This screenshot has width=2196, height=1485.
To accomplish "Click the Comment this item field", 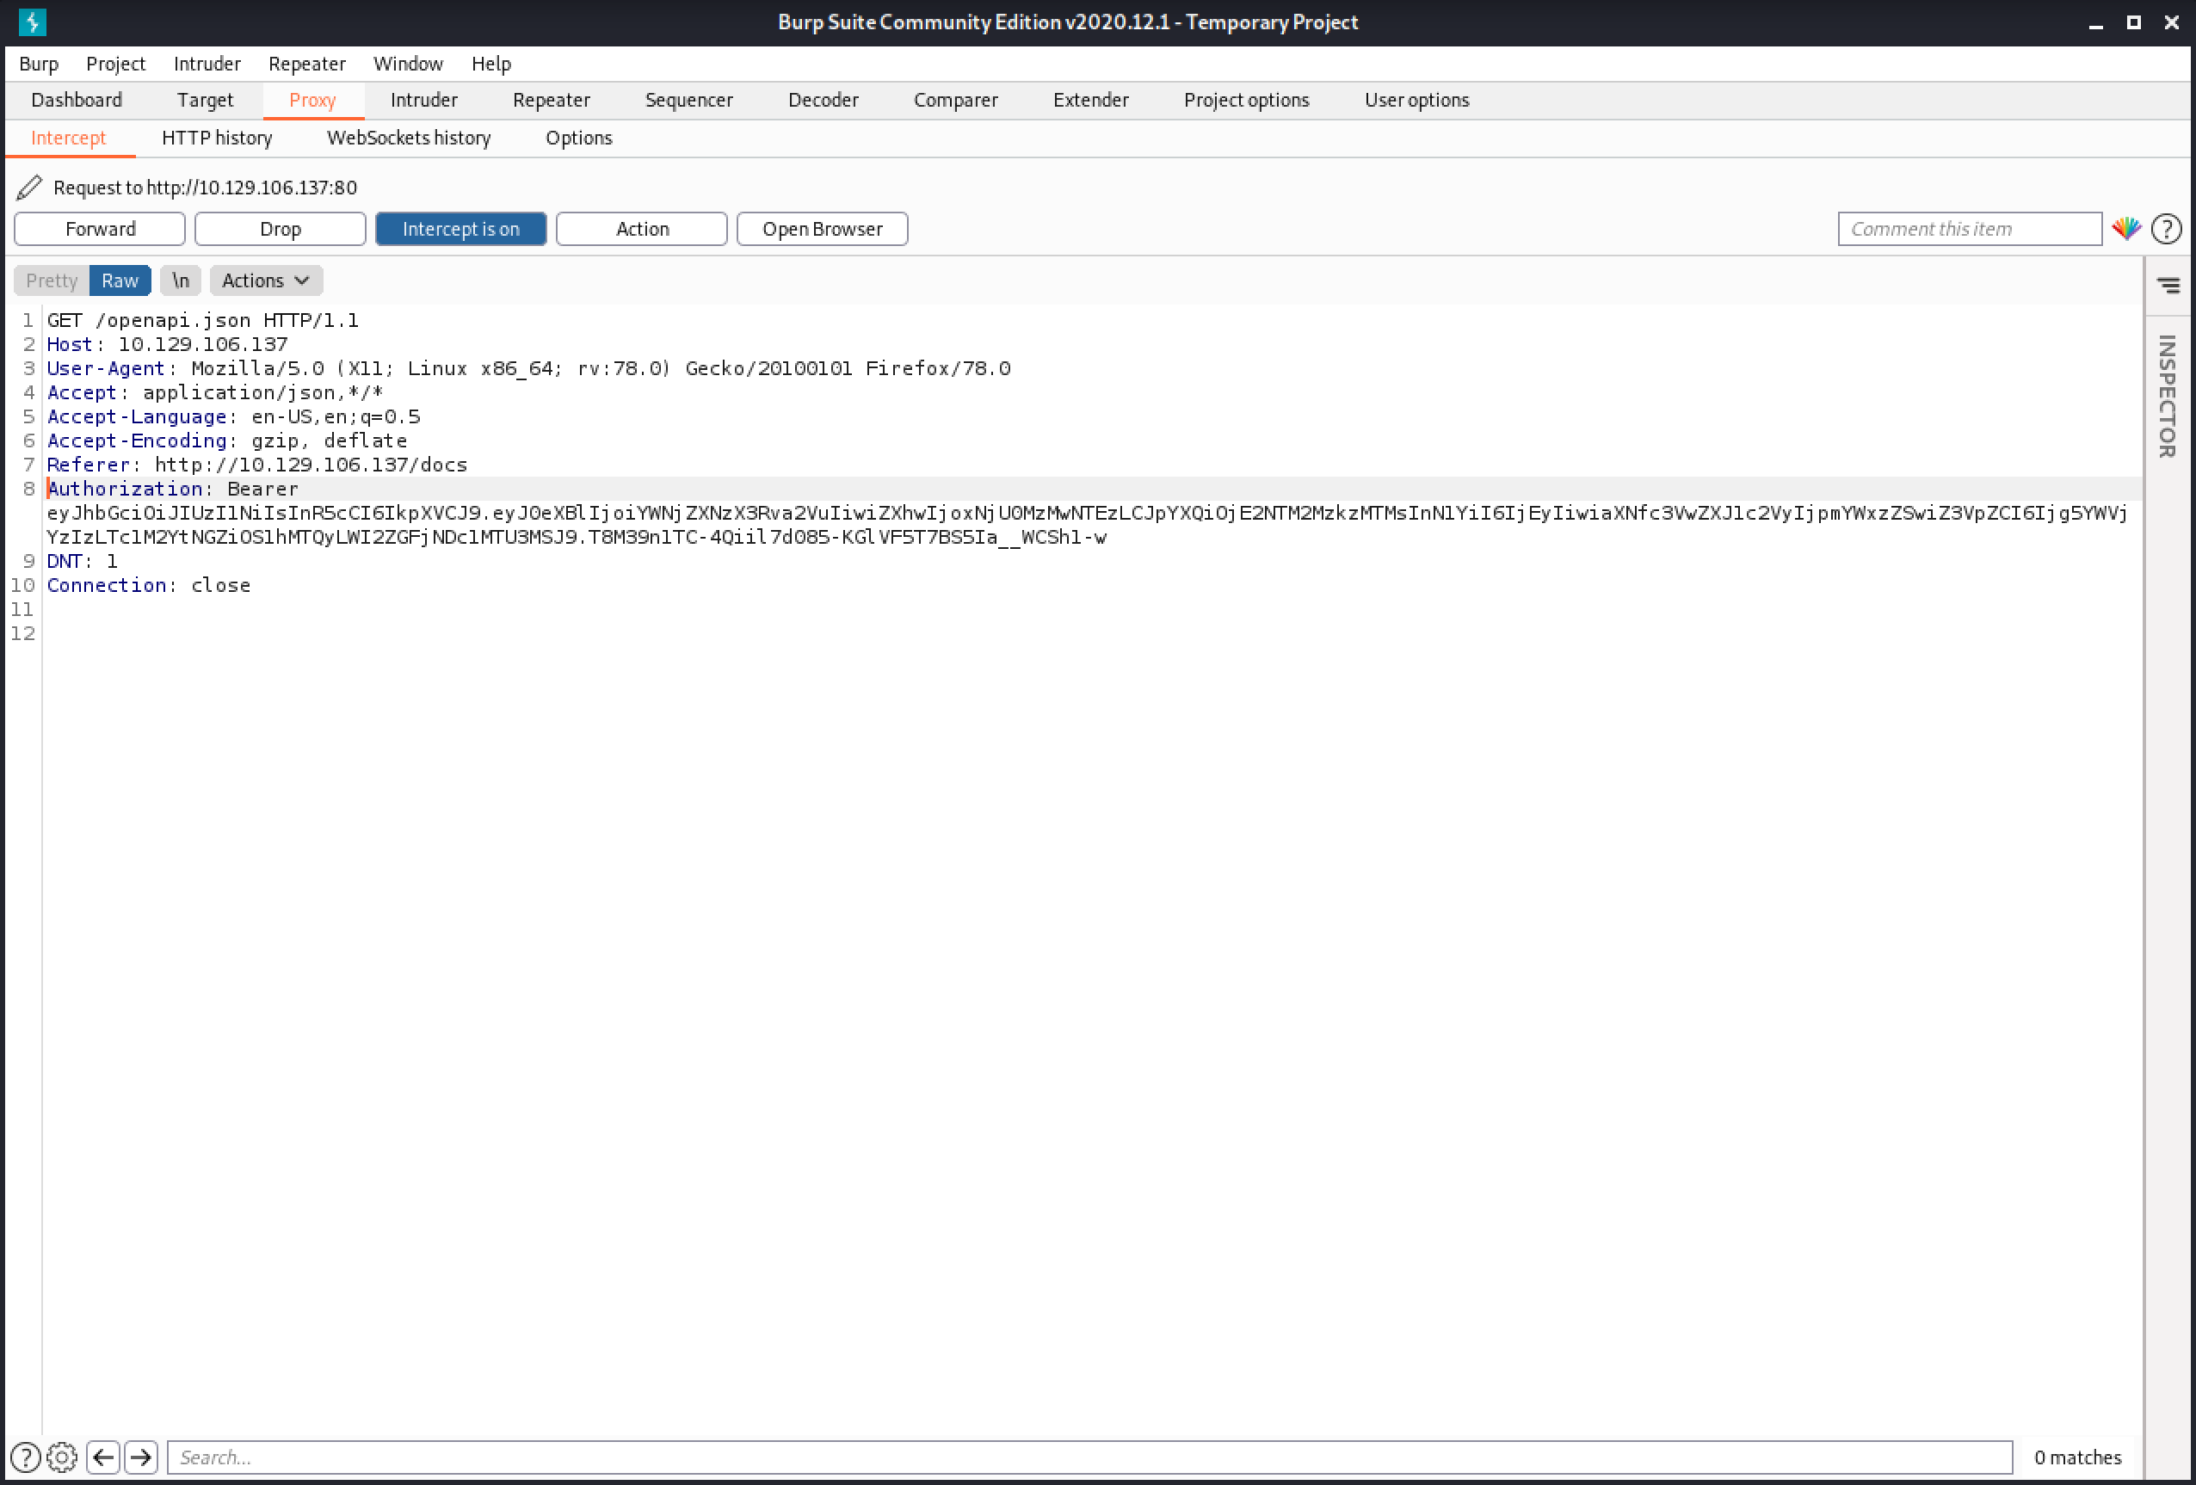I will click(1969, 229).
